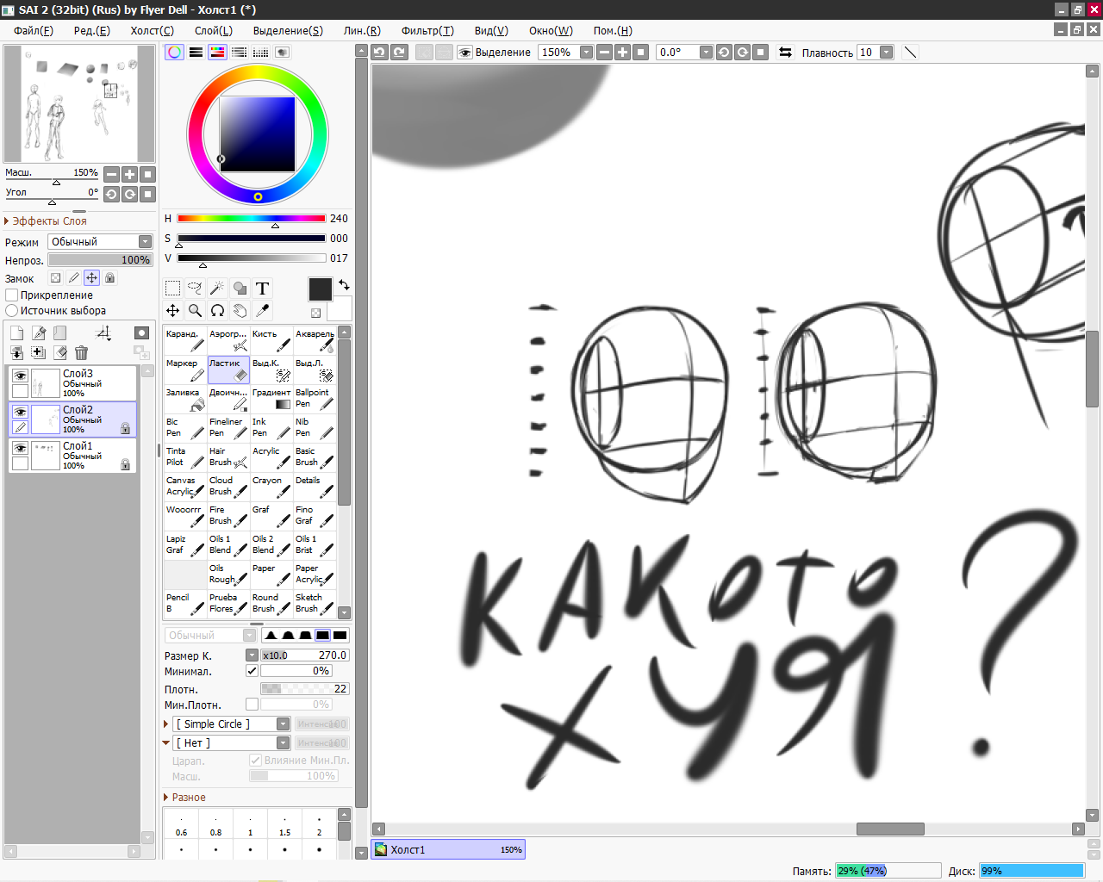Hide the Слой1 layer

(x=20, y=448)
